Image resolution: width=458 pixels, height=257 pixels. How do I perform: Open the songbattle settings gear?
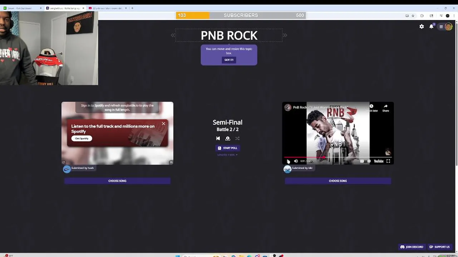(422, 26)
